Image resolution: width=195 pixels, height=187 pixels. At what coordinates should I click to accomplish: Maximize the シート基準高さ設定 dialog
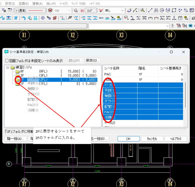coord(171,52)
